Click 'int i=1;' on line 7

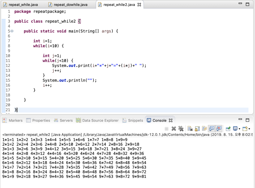(42, 41)
